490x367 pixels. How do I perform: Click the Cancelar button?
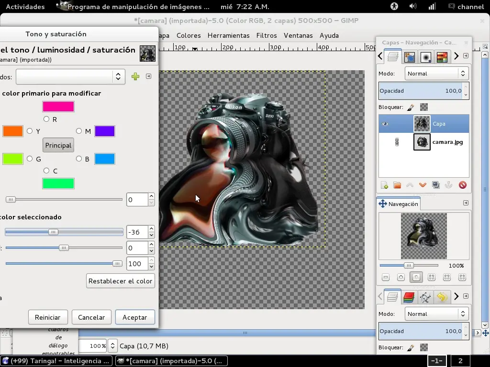coord(91,317)
